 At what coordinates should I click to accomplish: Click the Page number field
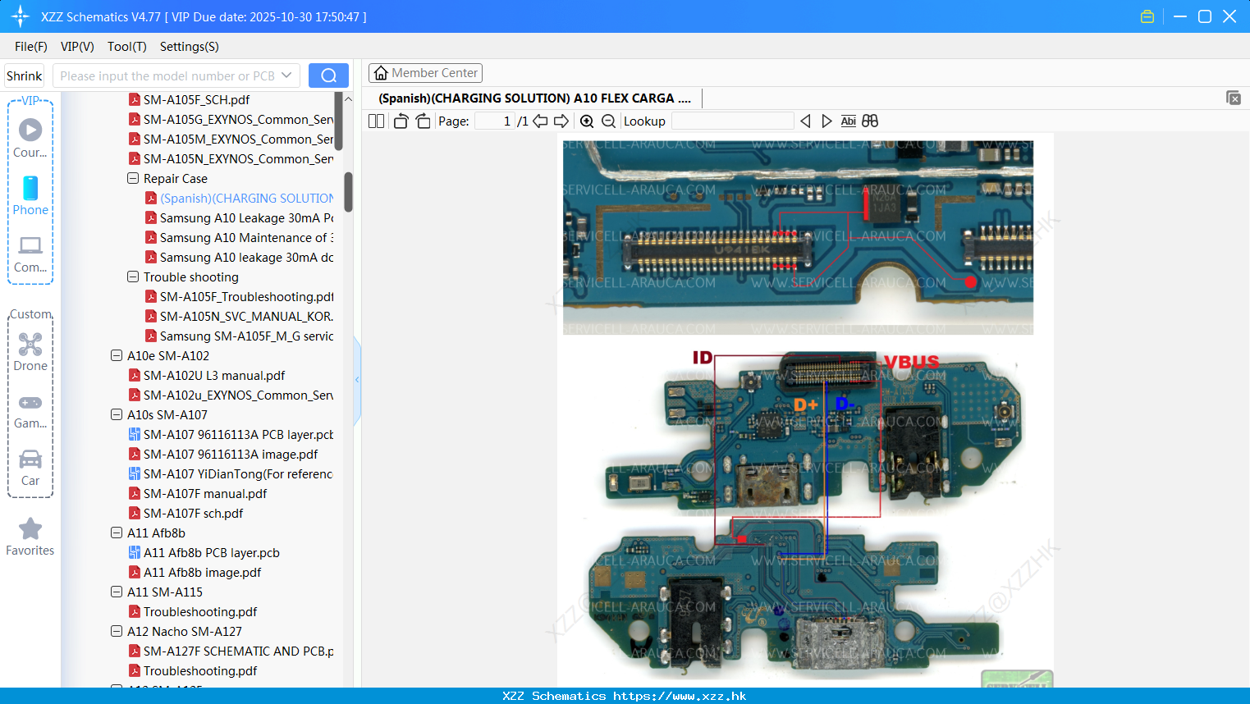[495, 121]
